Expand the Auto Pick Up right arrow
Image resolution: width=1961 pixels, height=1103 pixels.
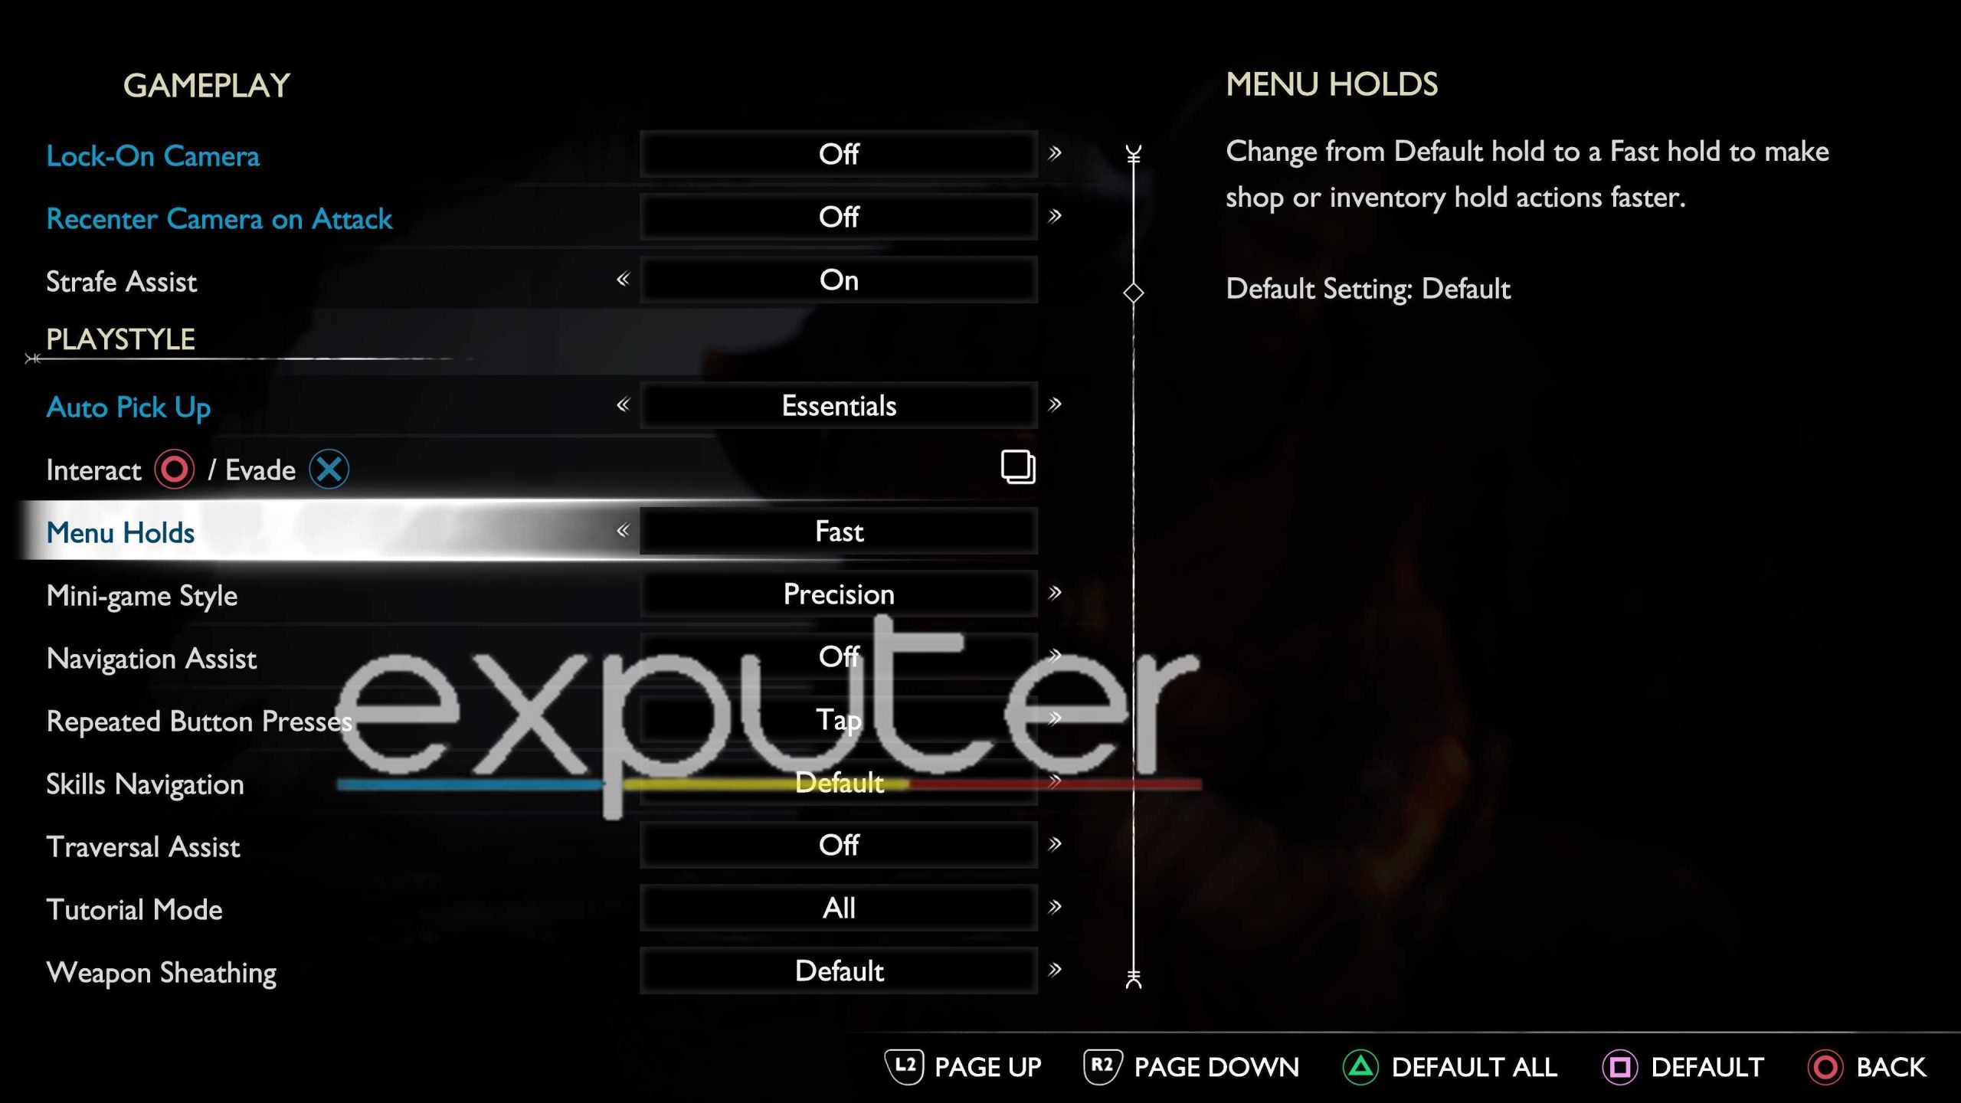click(1055, 404)
